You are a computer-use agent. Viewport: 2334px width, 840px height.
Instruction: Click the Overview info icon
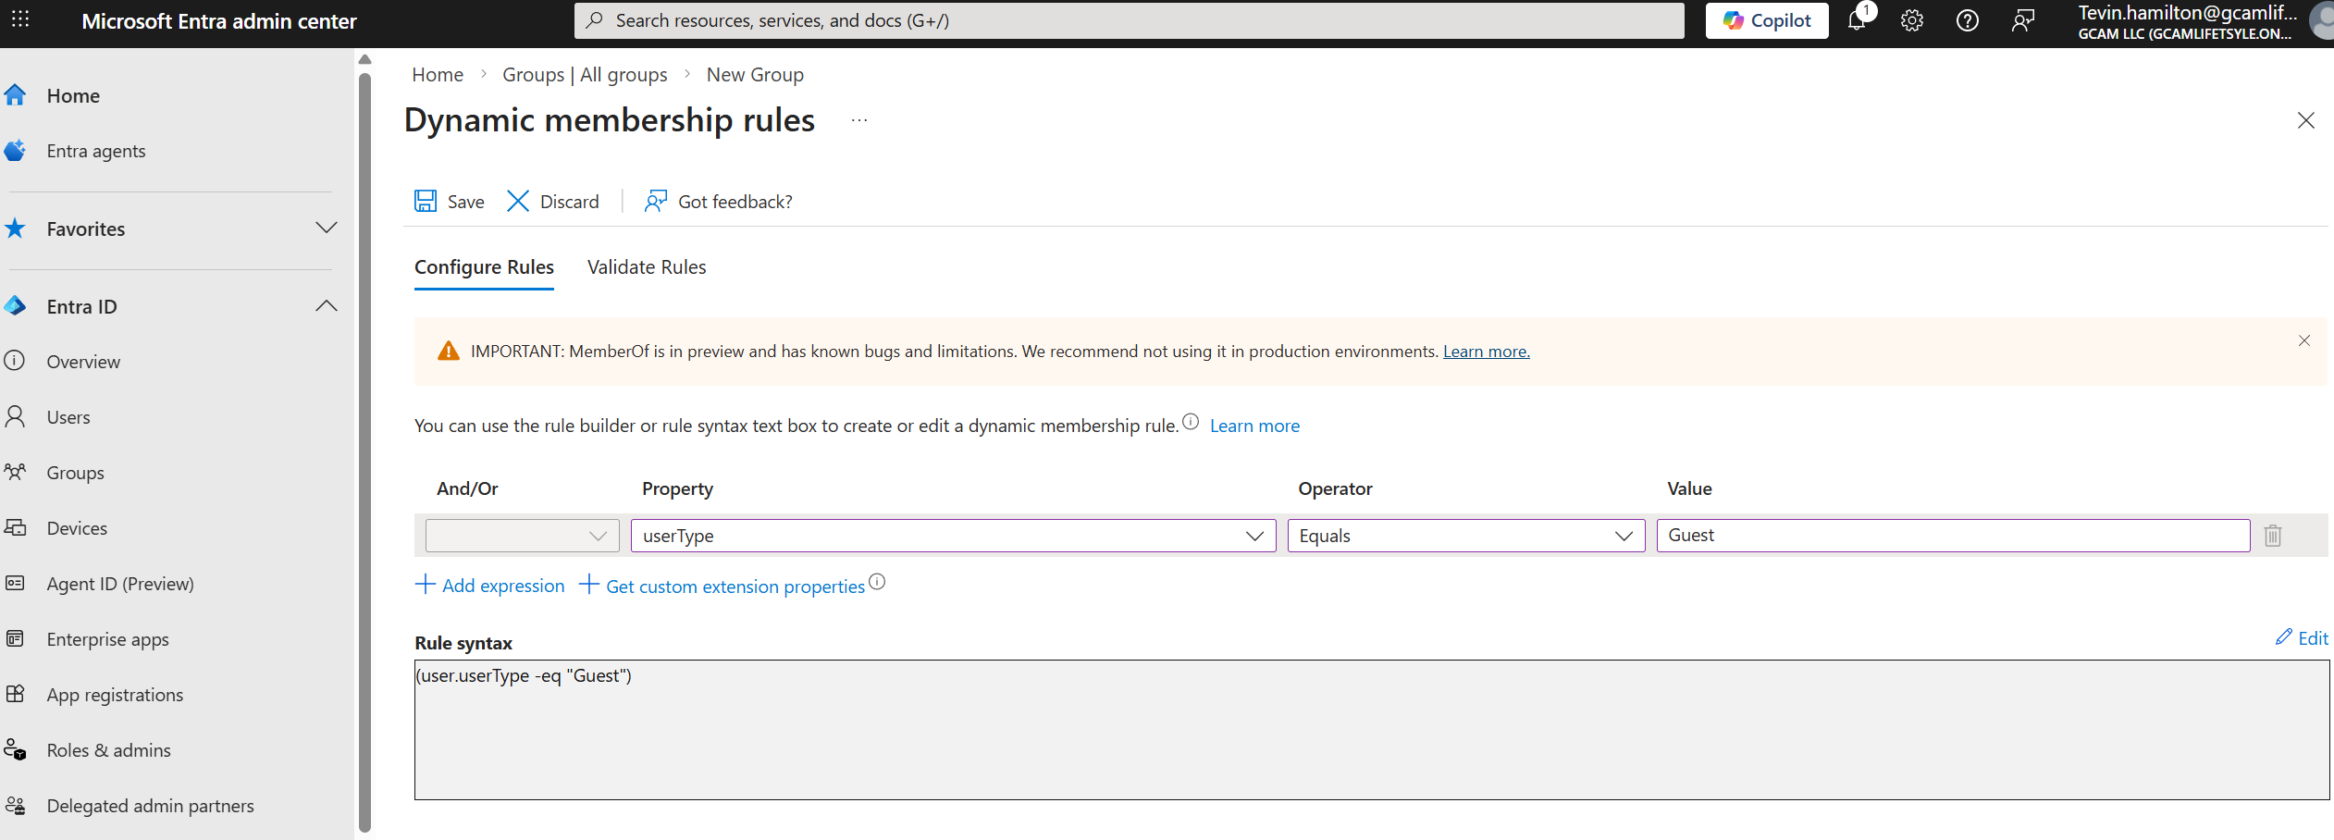(15, 361)
